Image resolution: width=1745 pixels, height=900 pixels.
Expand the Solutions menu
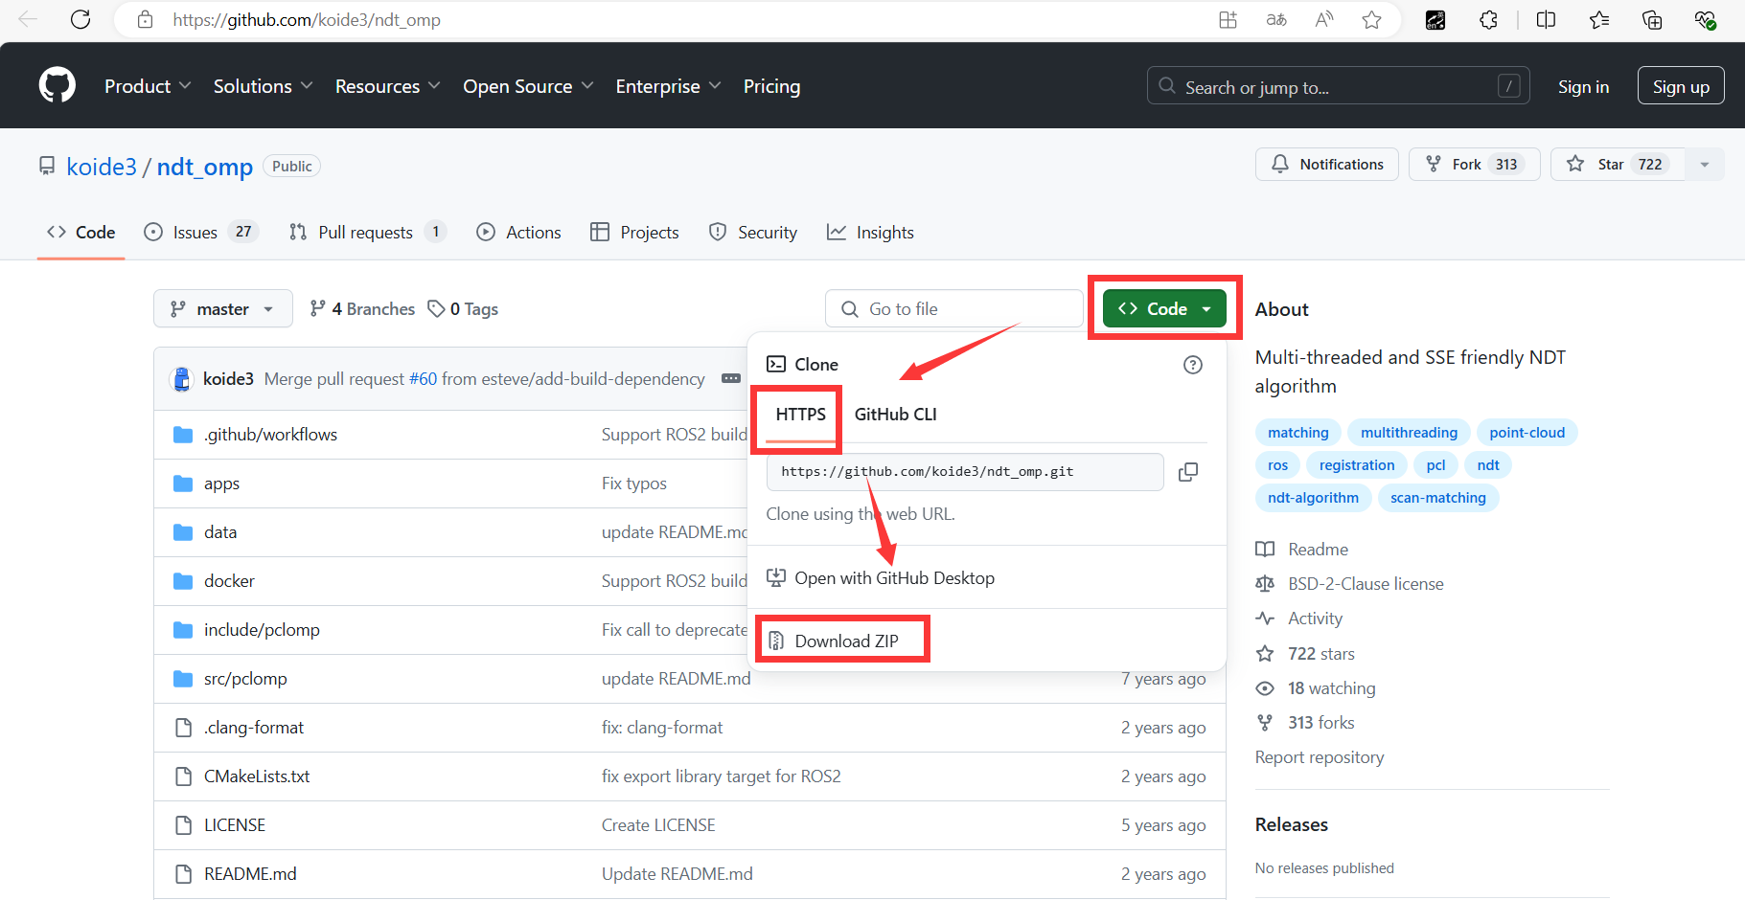[x=264, y=86]
